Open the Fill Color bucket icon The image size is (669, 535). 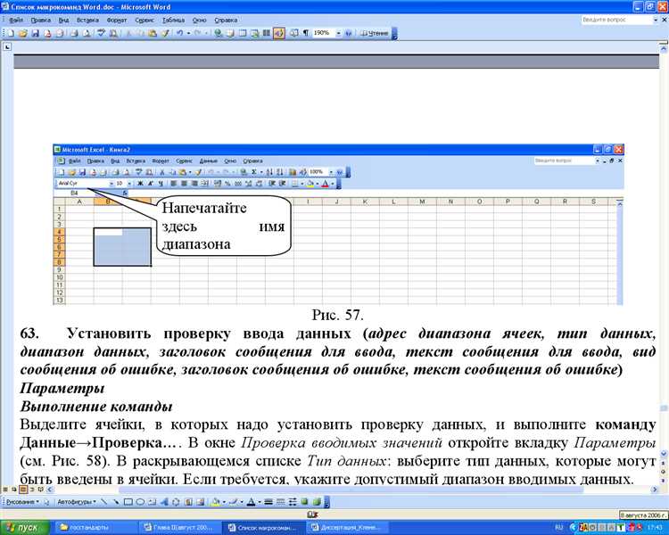[x=216, y=502]
